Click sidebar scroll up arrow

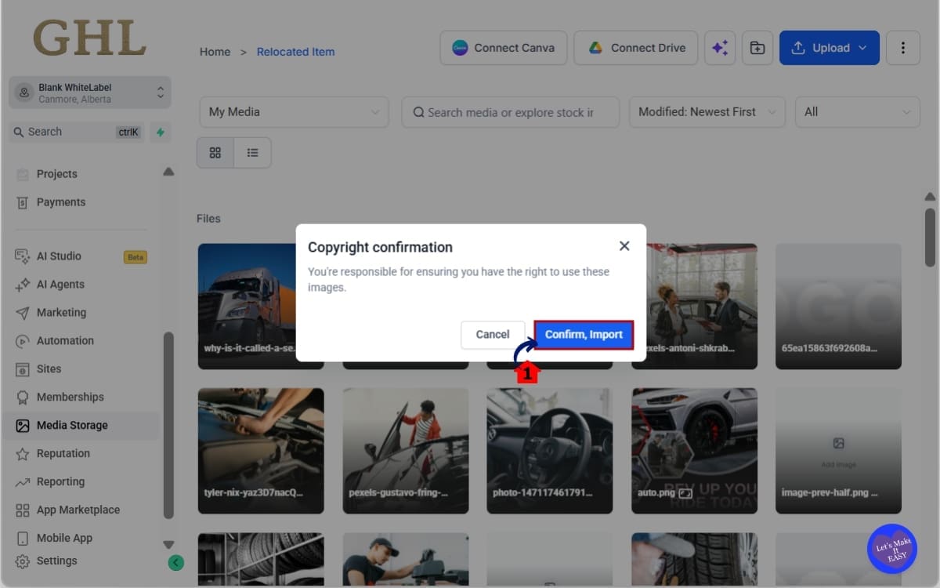coord(168,172)
